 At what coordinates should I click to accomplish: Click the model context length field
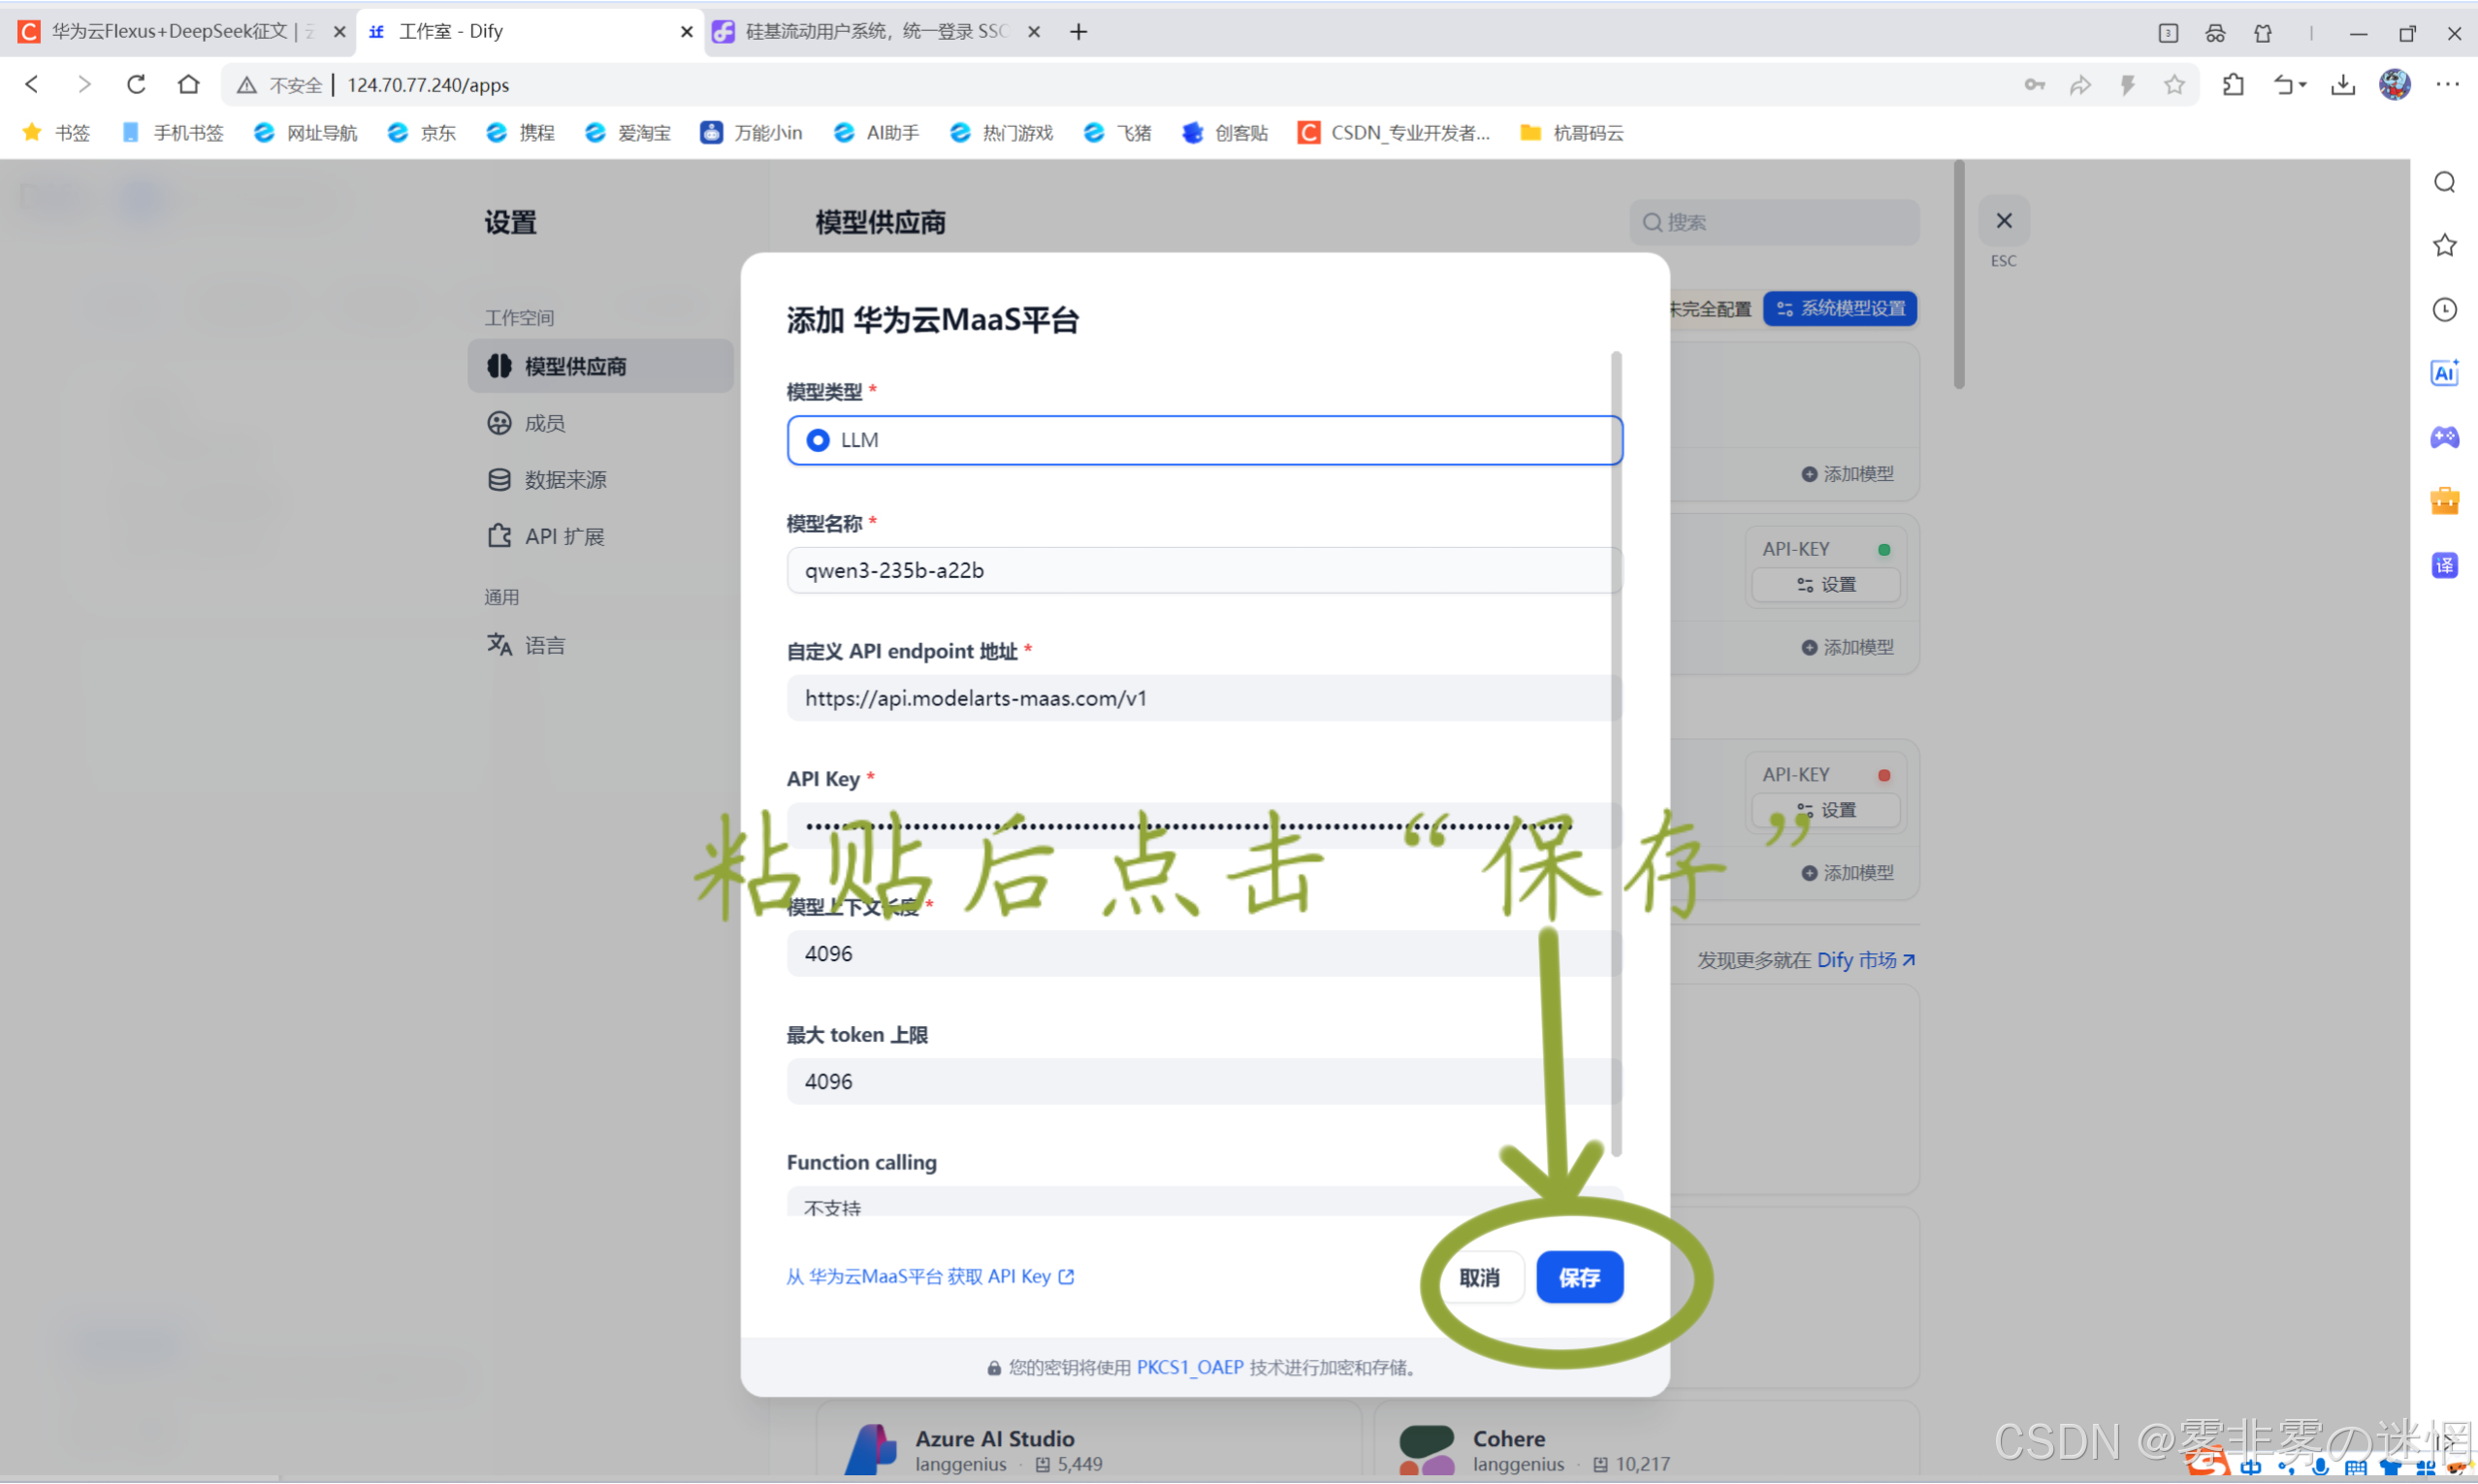(1204, 954)
